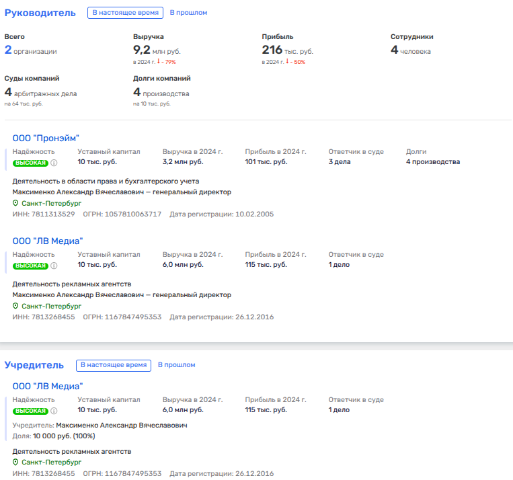
Task: Click "3 дела" court cases for ООО "Пронэйм"
Action: point(341,162)
